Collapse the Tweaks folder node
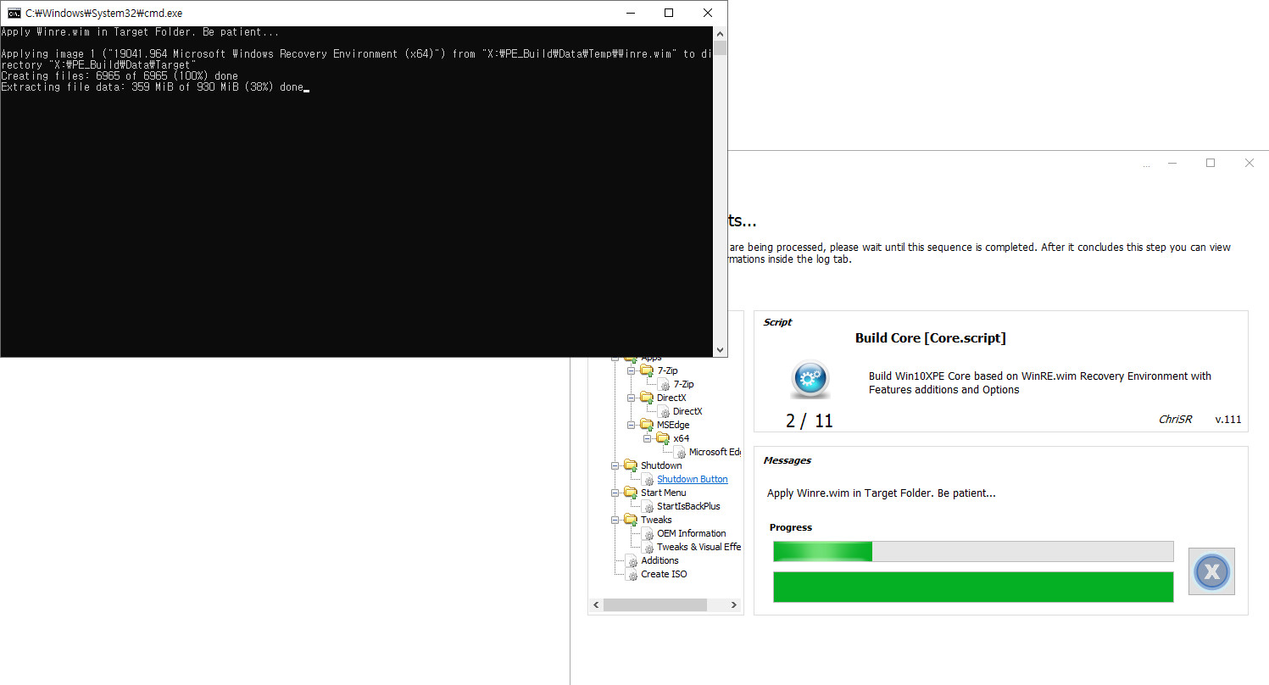Viewport: 1269px width, 685px height. click(615, 520)
